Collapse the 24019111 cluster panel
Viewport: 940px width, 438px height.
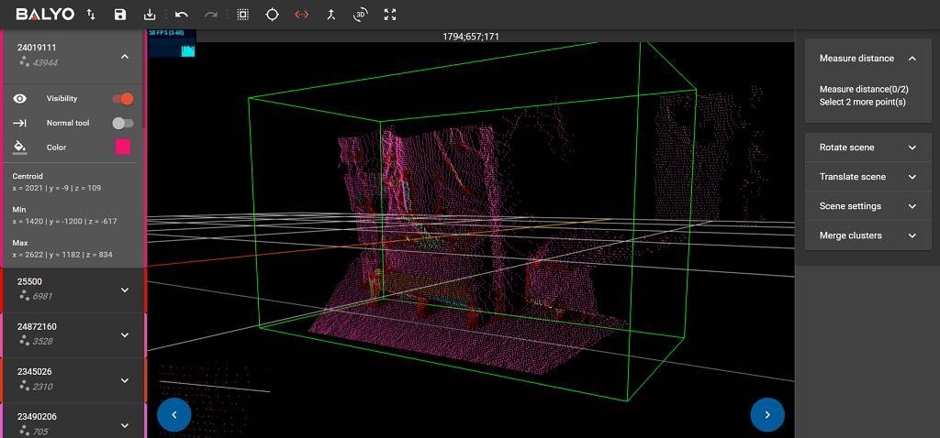point(125,56)
